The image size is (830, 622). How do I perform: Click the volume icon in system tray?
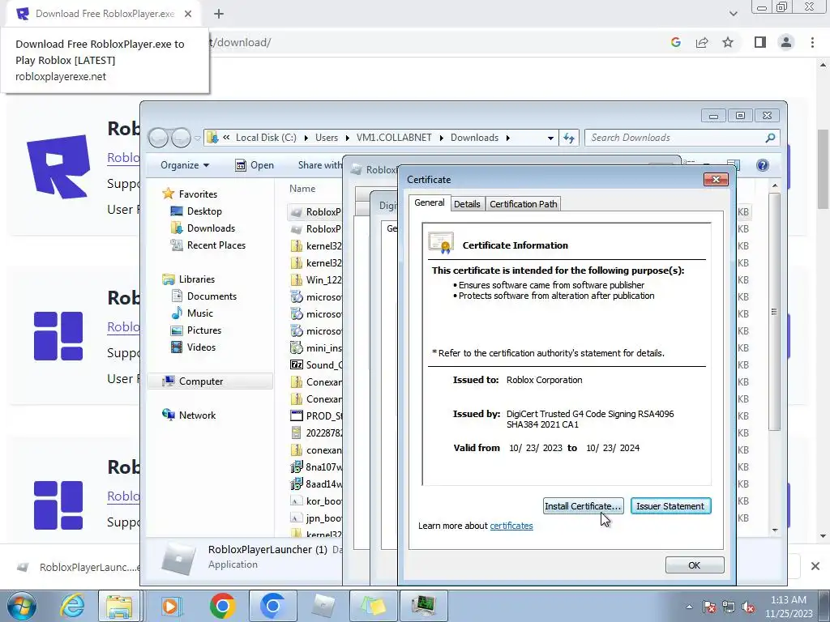pos(748,607)
